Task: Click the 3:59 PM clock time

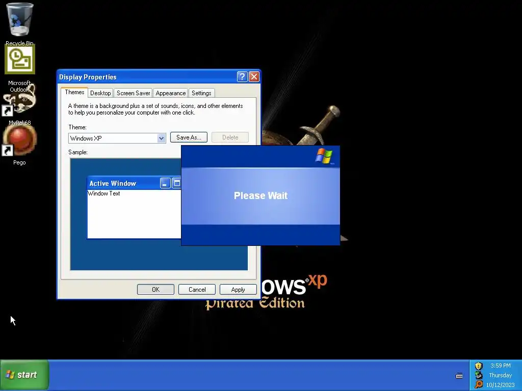Action: [501, 366]
